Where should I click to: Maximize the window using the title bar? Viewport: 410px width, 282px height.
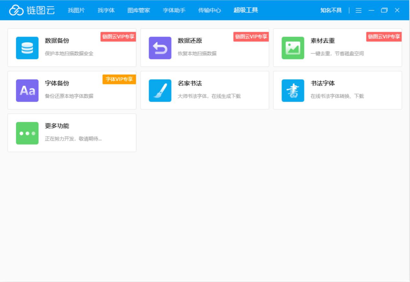[384, 10]
